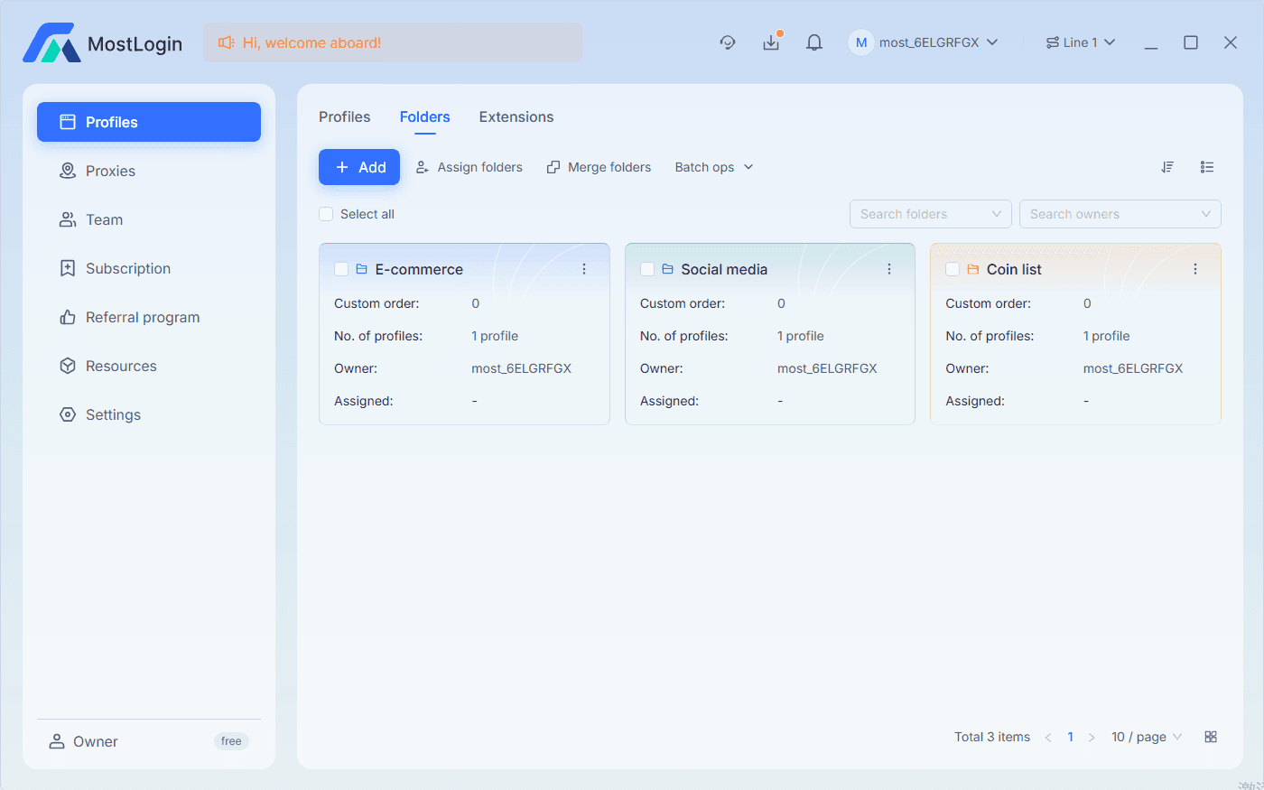Click the Social media folder name
Viewport: 1264px width, 790px height.
coord(724,269)
